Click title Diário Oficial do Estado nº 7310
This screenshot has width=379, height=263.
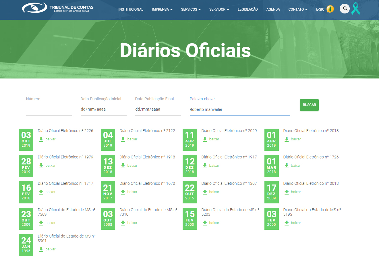click(x=148, y=212)
